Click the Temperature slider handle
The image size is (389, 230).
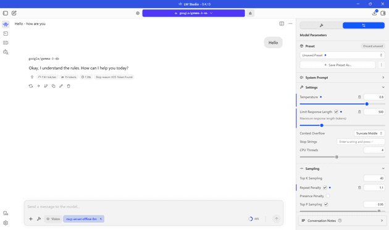pos(367,104)
